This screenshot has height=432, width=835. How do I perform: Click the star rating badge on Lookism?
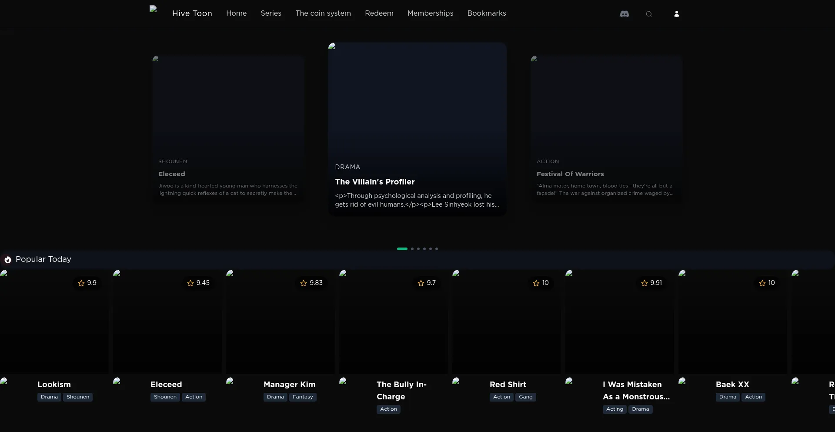click(87, 283)
